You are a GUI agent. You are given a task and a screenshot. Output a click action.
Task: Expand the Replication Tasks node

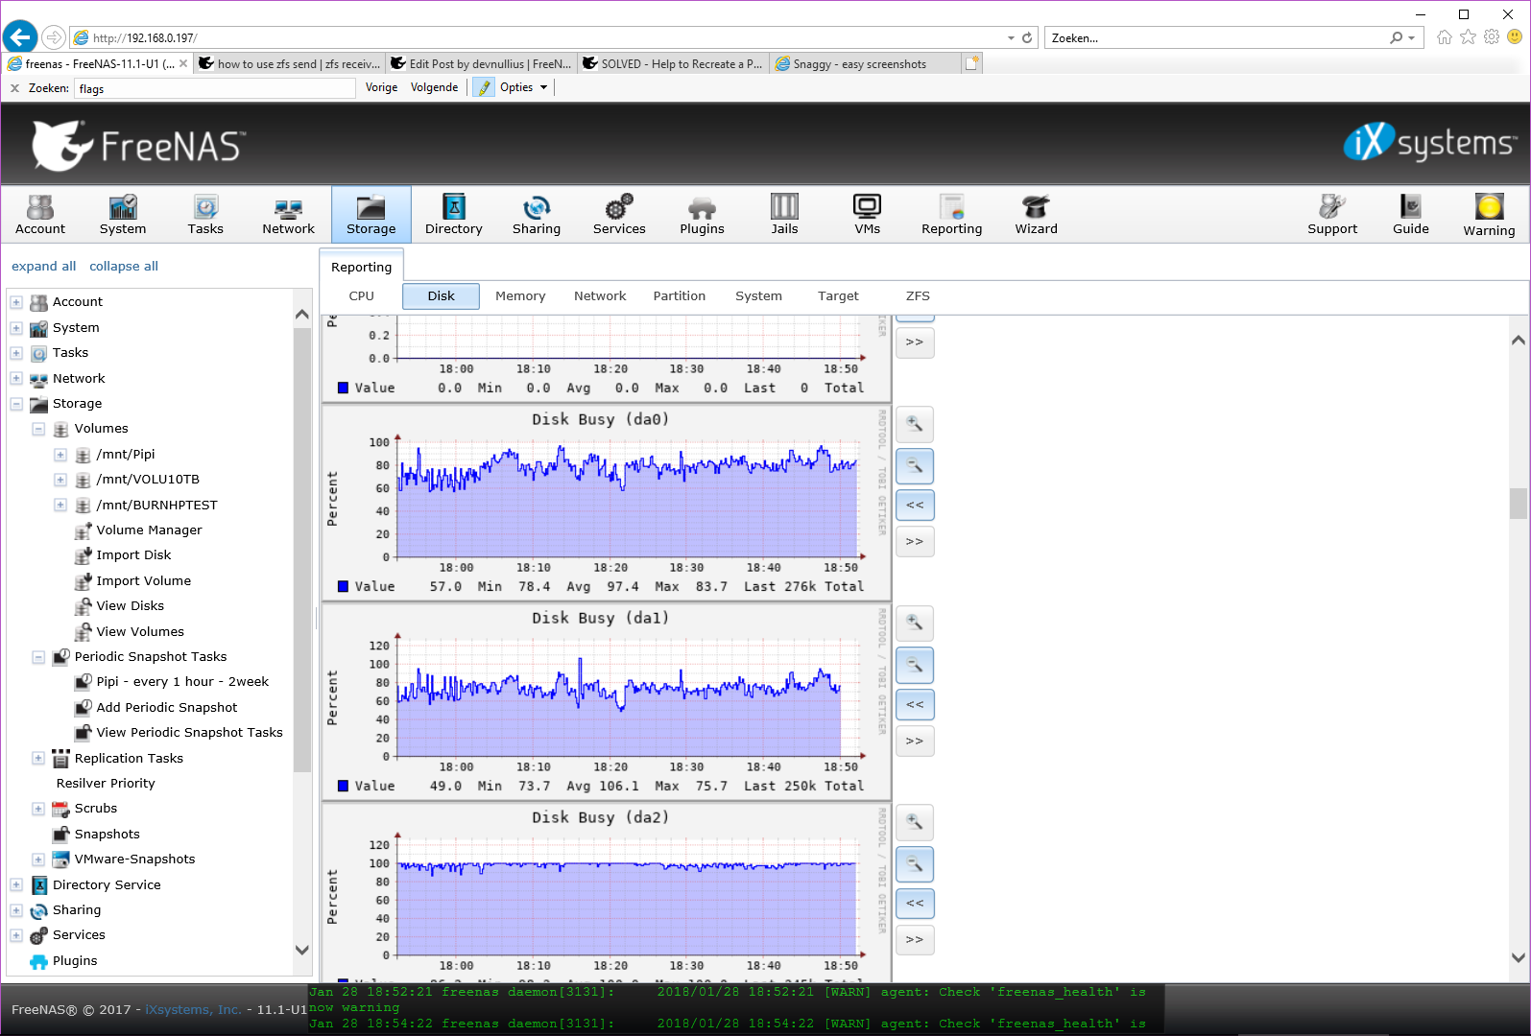38,758
